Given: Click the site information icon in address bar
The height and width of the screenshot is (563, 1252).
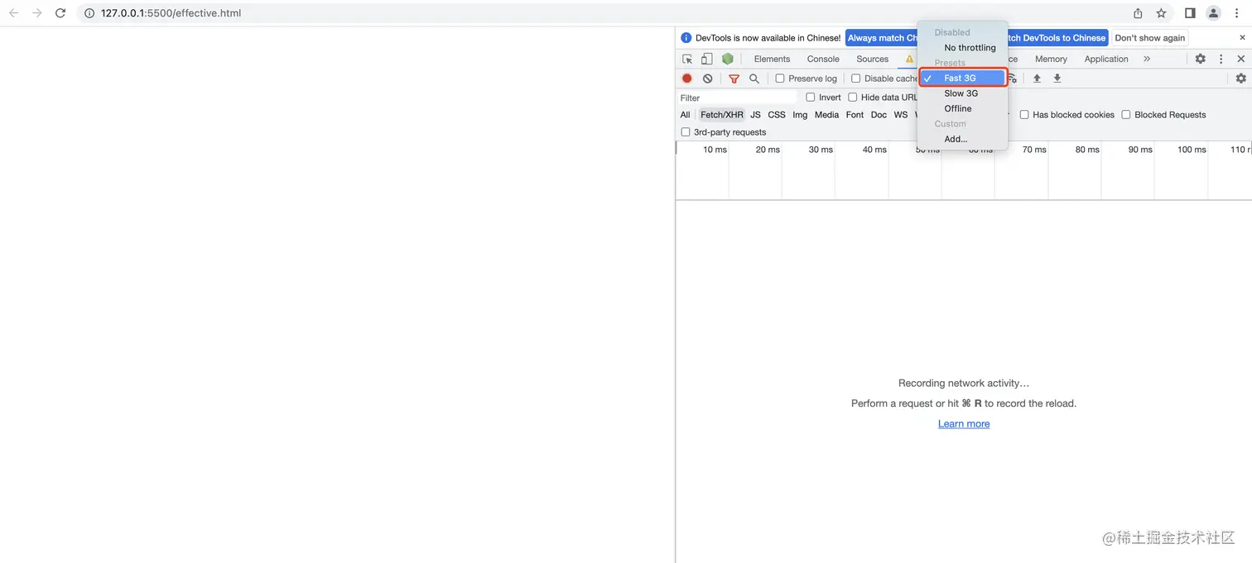Looking at the screenshot, I should 89,13.
